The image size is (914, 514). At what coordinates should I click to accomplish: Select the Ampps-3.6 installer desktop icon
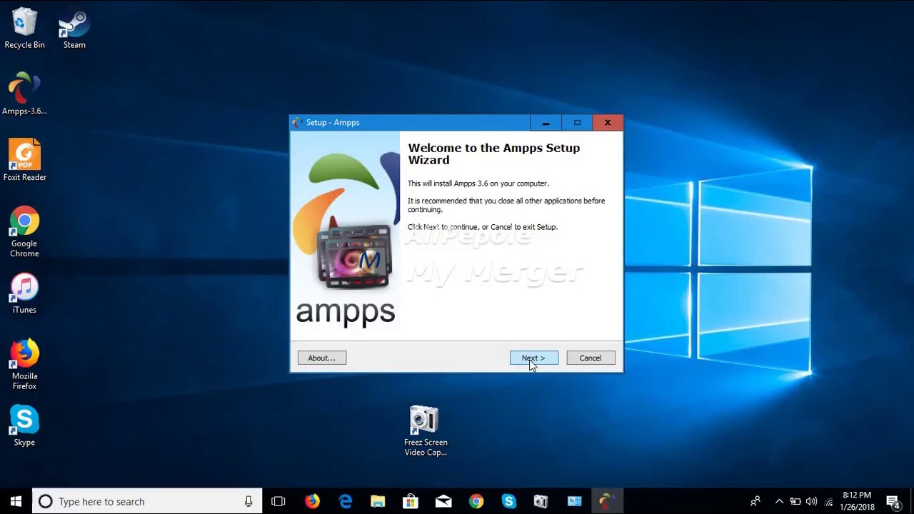coord(24,94)
